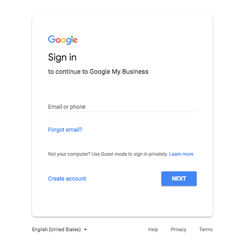Click the Google logo

(x=63, y=40)
